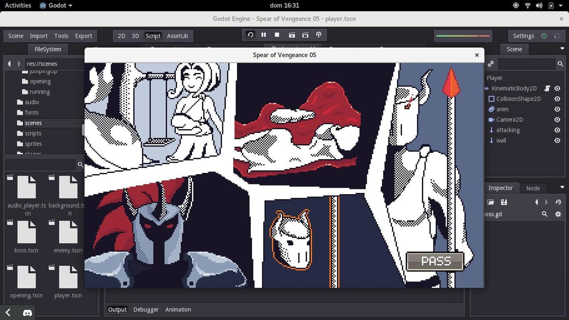Screen dimensions: 569x320
Task: Click the Camera2D node icon
Action: 491,120
